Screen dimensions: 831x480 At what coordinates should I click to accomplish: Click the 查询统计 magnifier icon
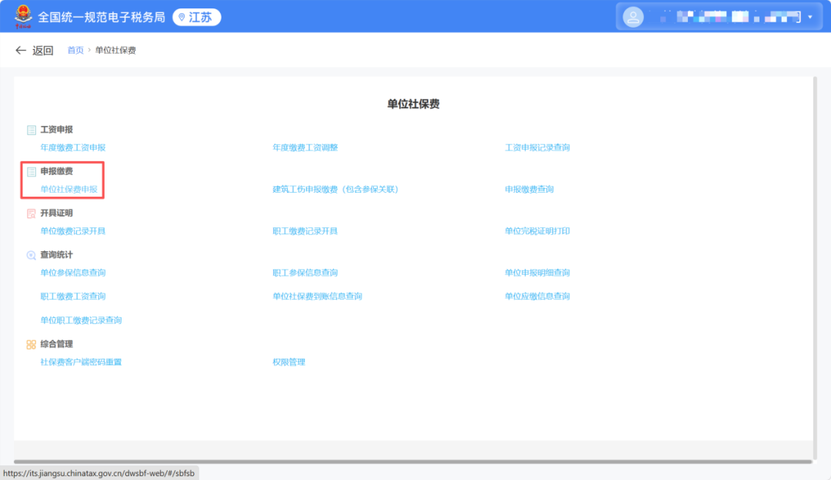click(32, 255)
